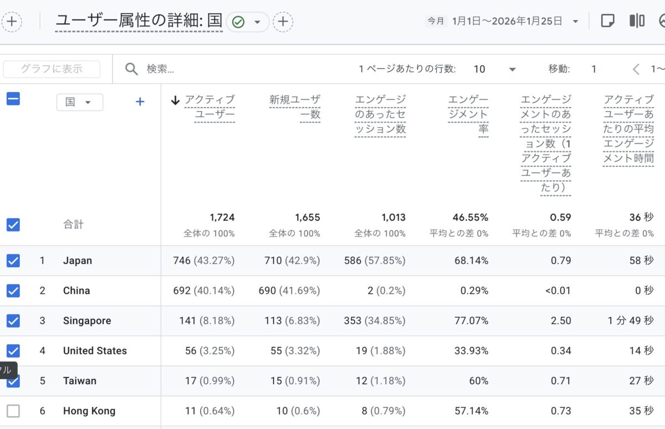The image size is (665, 429).
Task: Add a secondary dimension with blue plus
Action: point(140,102)
